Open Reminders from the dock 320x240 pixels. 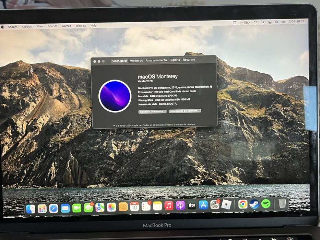146,206
